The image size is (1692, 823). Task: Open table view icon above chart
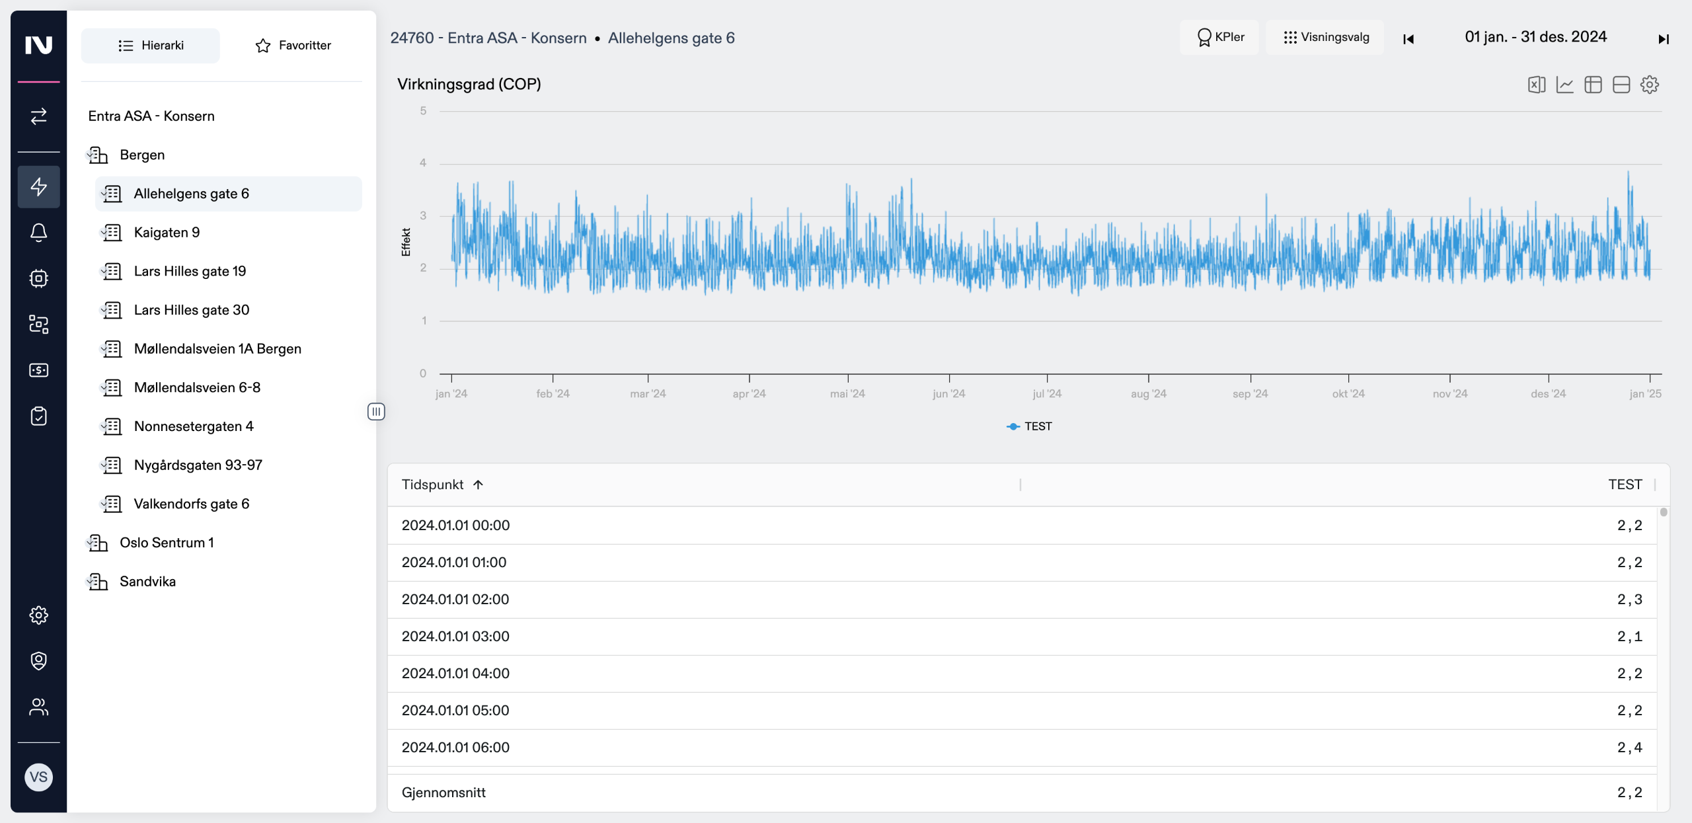tap(1593, 85)
